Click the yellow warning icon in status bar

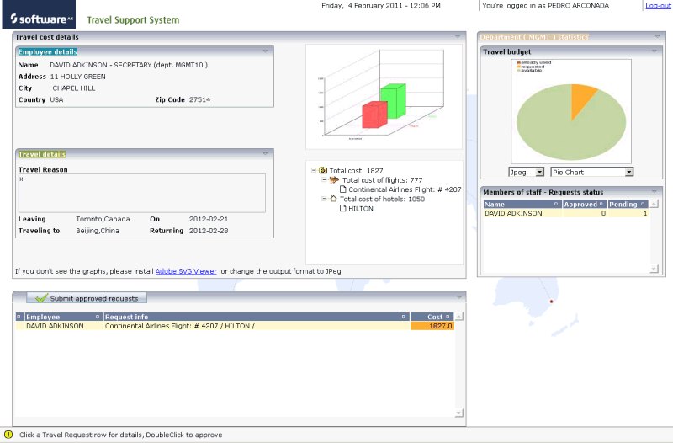pyautogui.click(x=8, y=435)
